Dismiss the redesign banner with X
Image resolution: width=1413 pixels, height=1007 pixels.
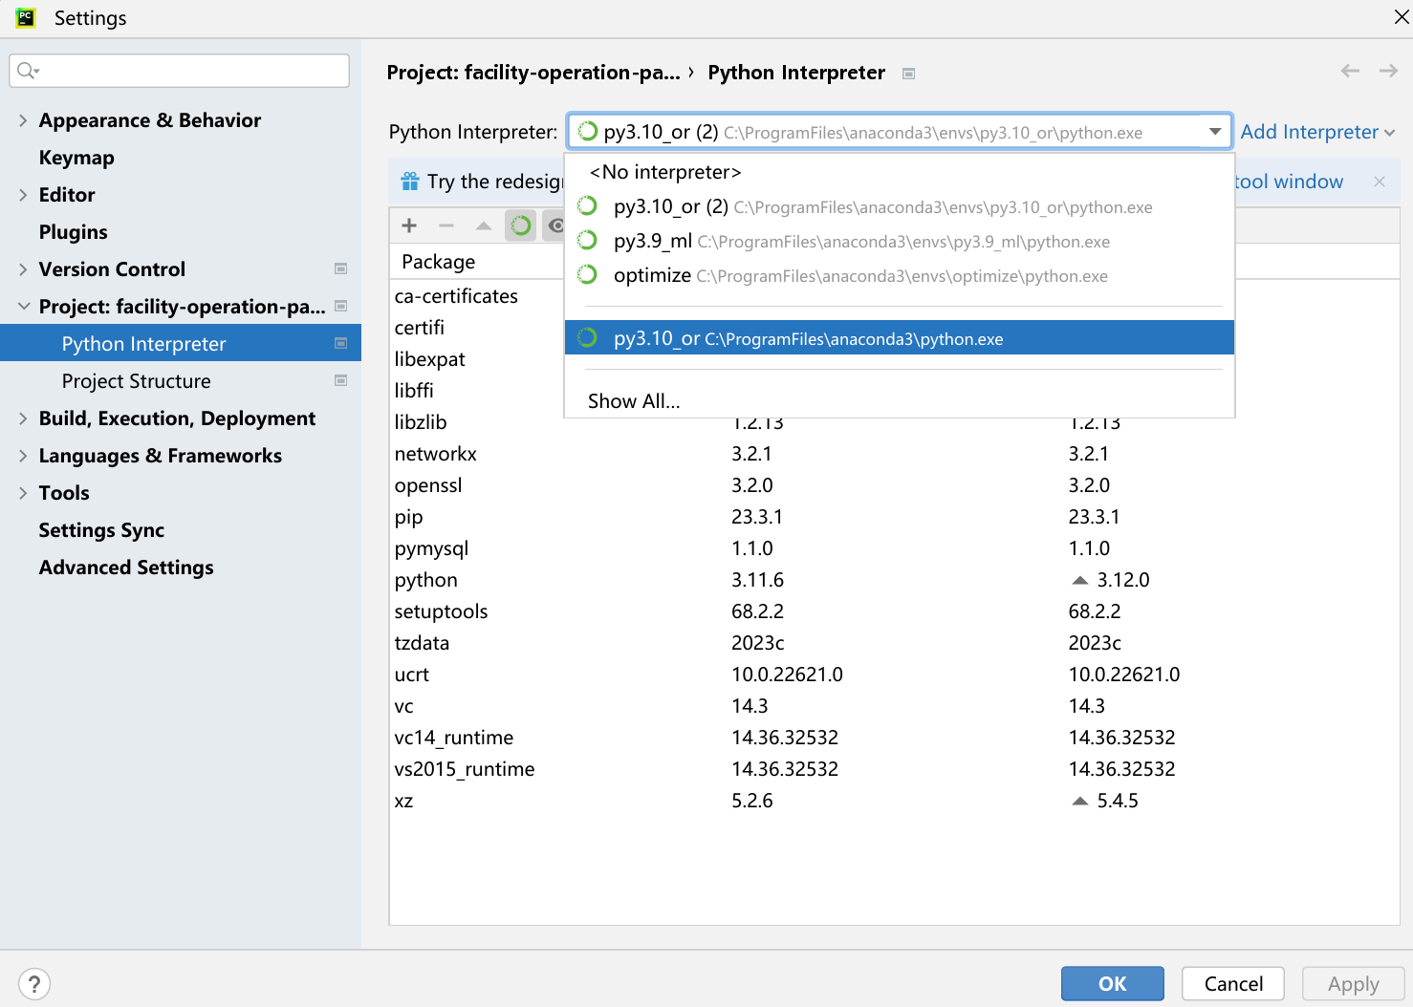pos(1379,182)
